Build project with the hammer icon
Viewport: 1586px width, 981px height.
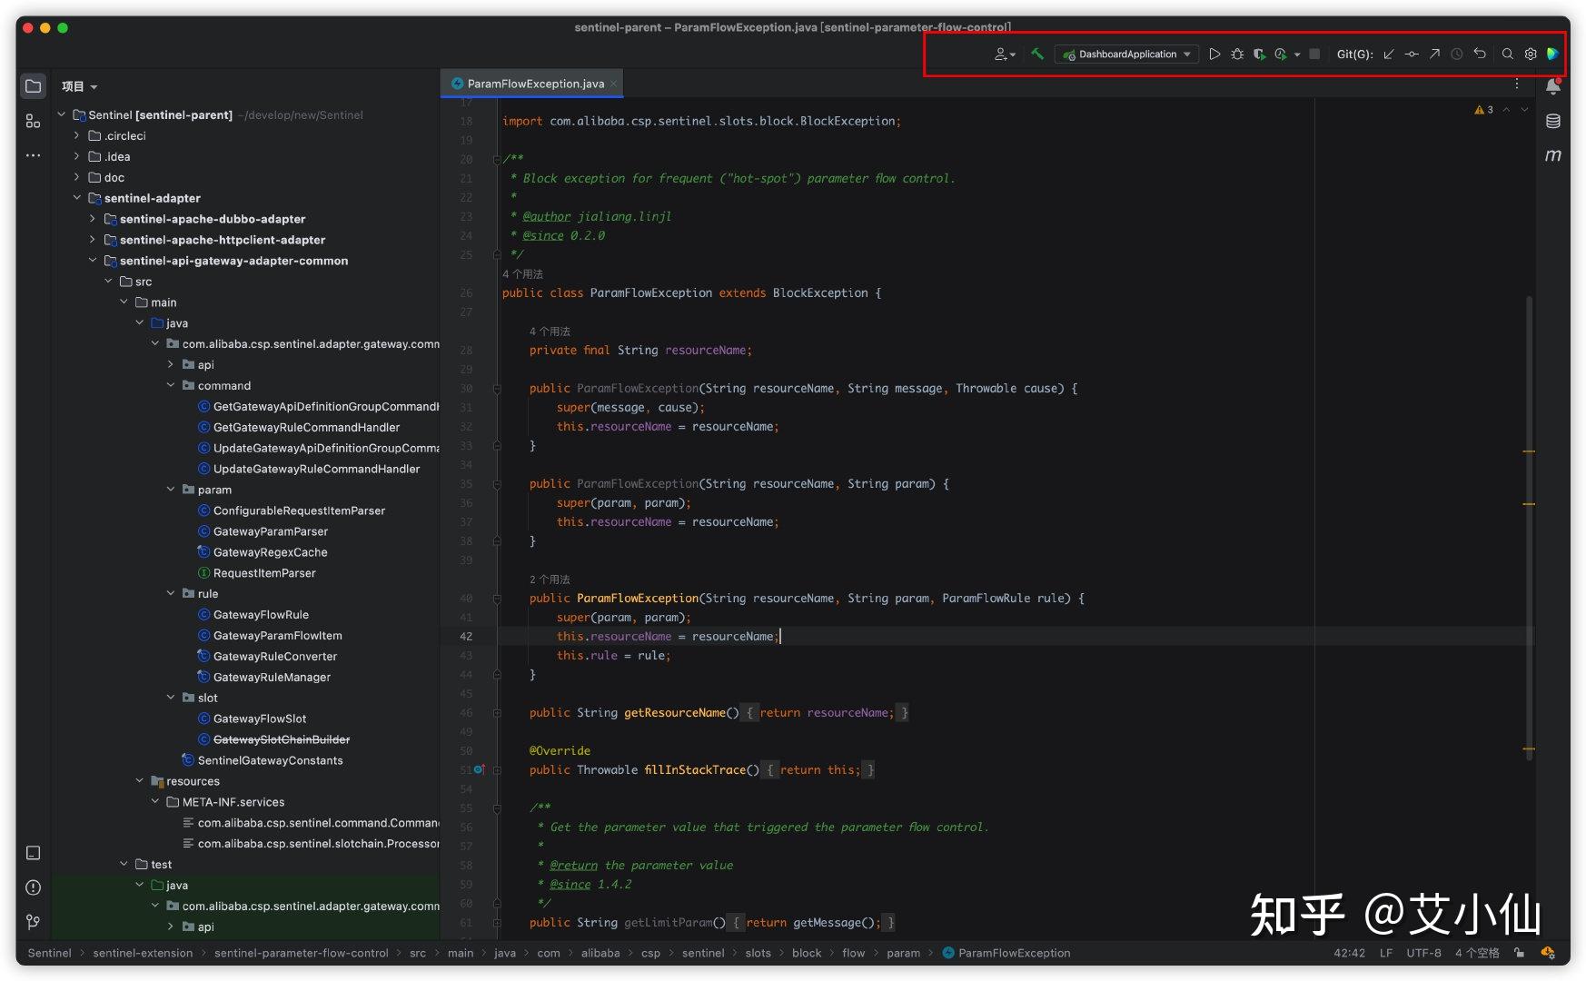point(1037,54)
